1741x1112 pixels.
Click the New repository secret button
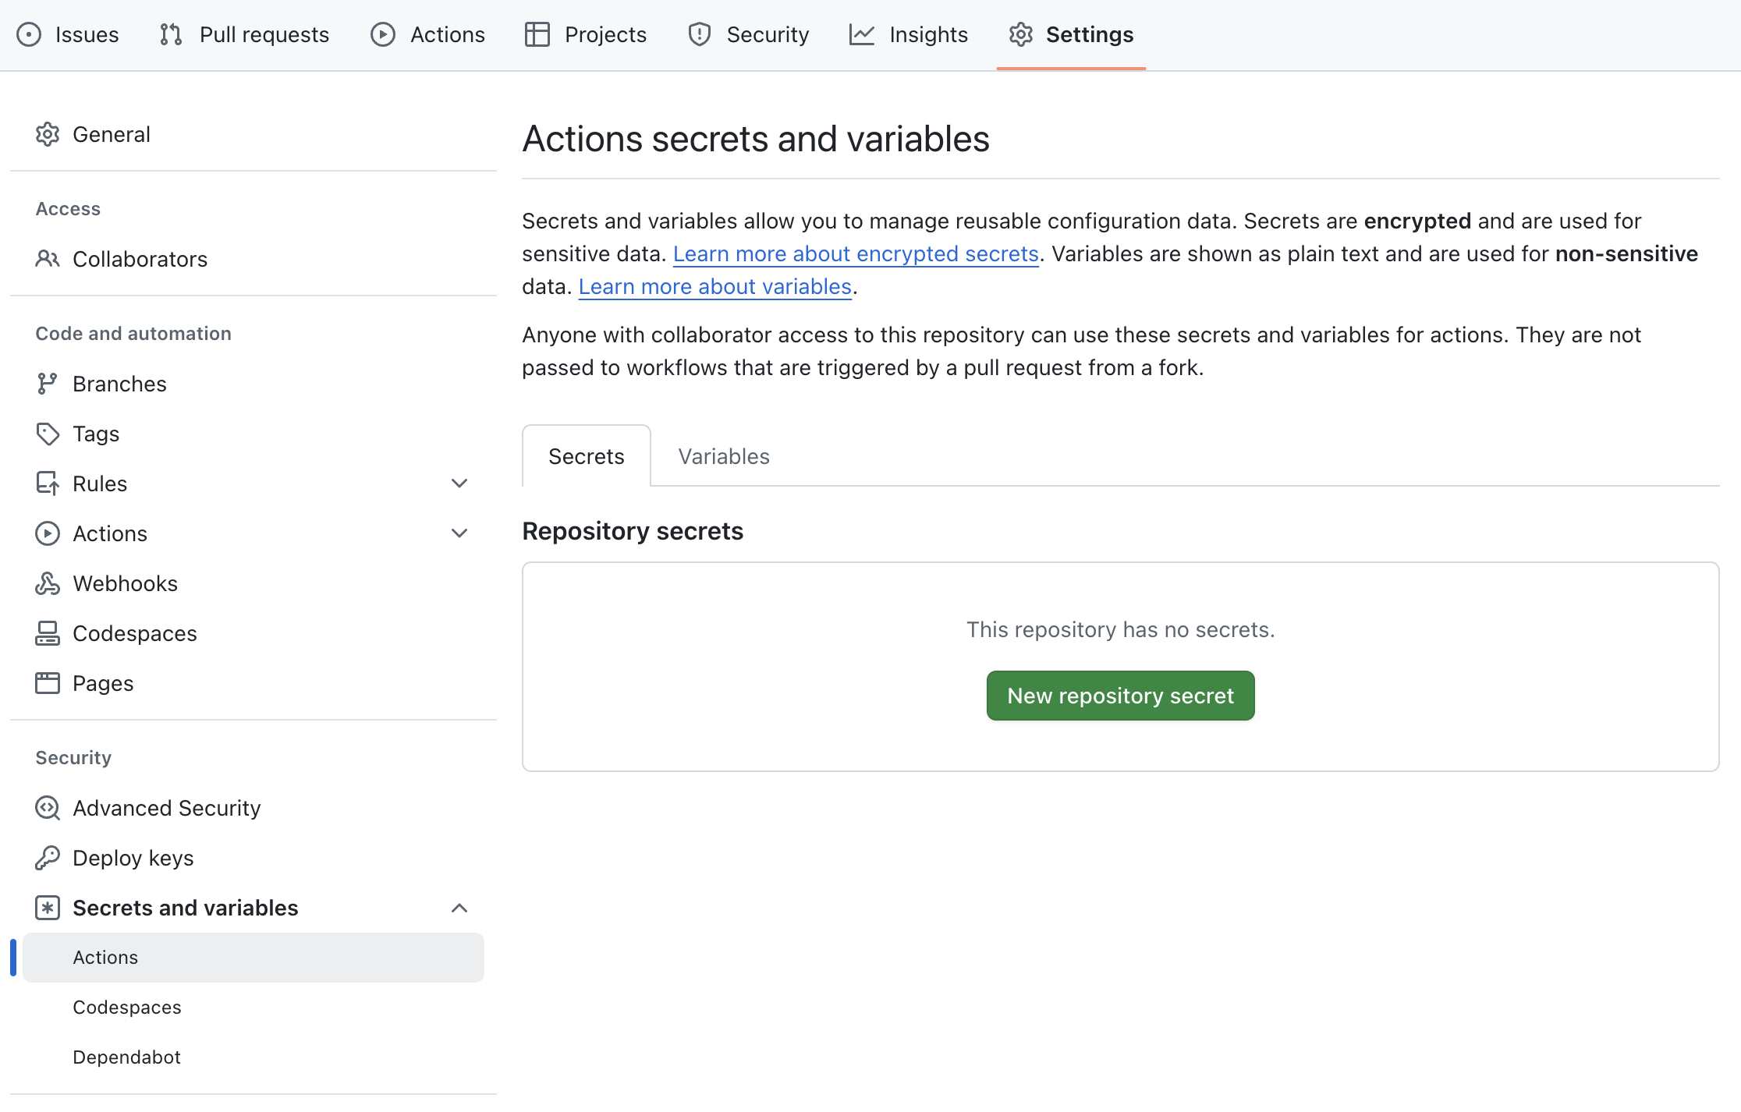[1120, 695]
